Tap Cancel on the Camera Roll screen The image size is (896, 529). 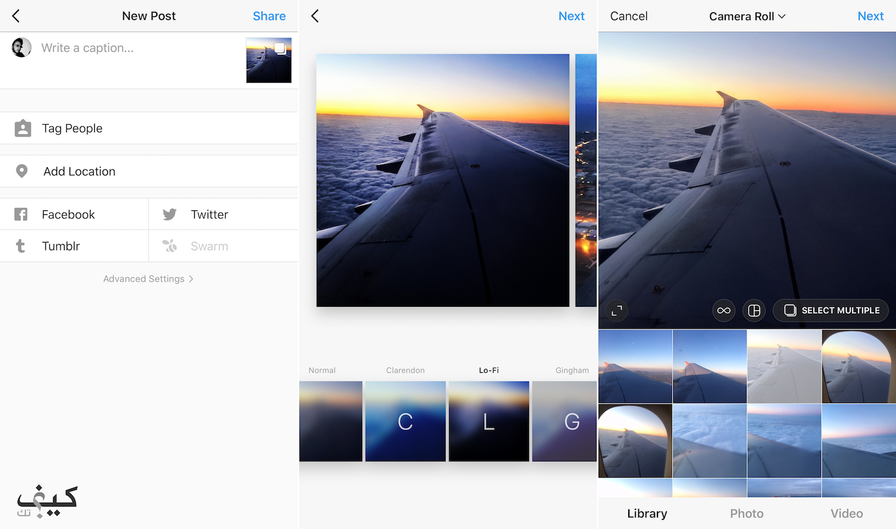tap(629, 16)
